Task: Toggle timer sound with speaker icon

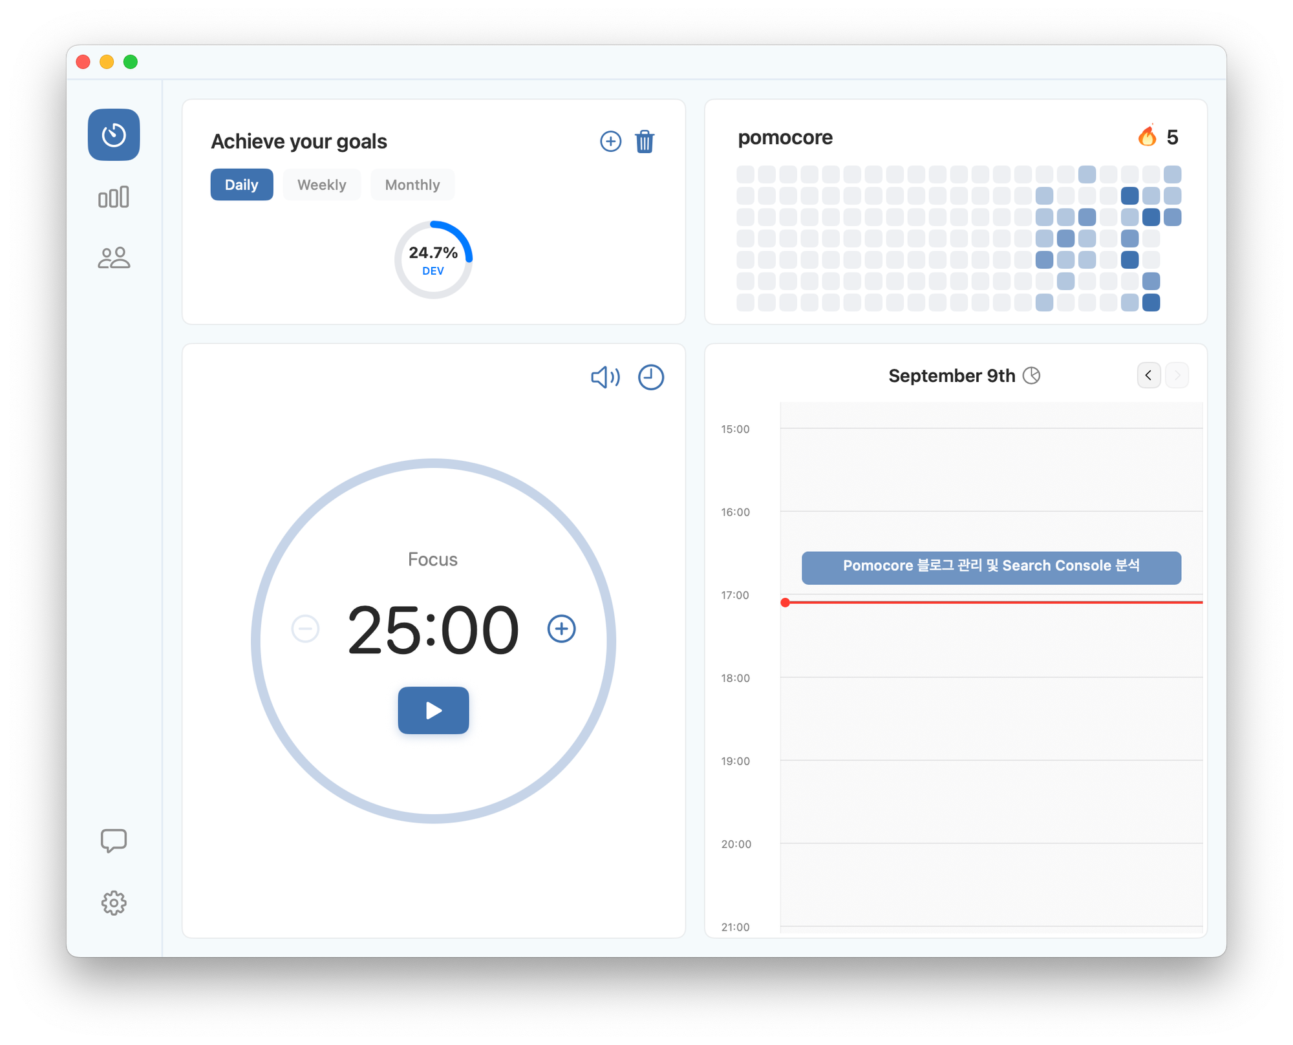Action: click(605, 377)
